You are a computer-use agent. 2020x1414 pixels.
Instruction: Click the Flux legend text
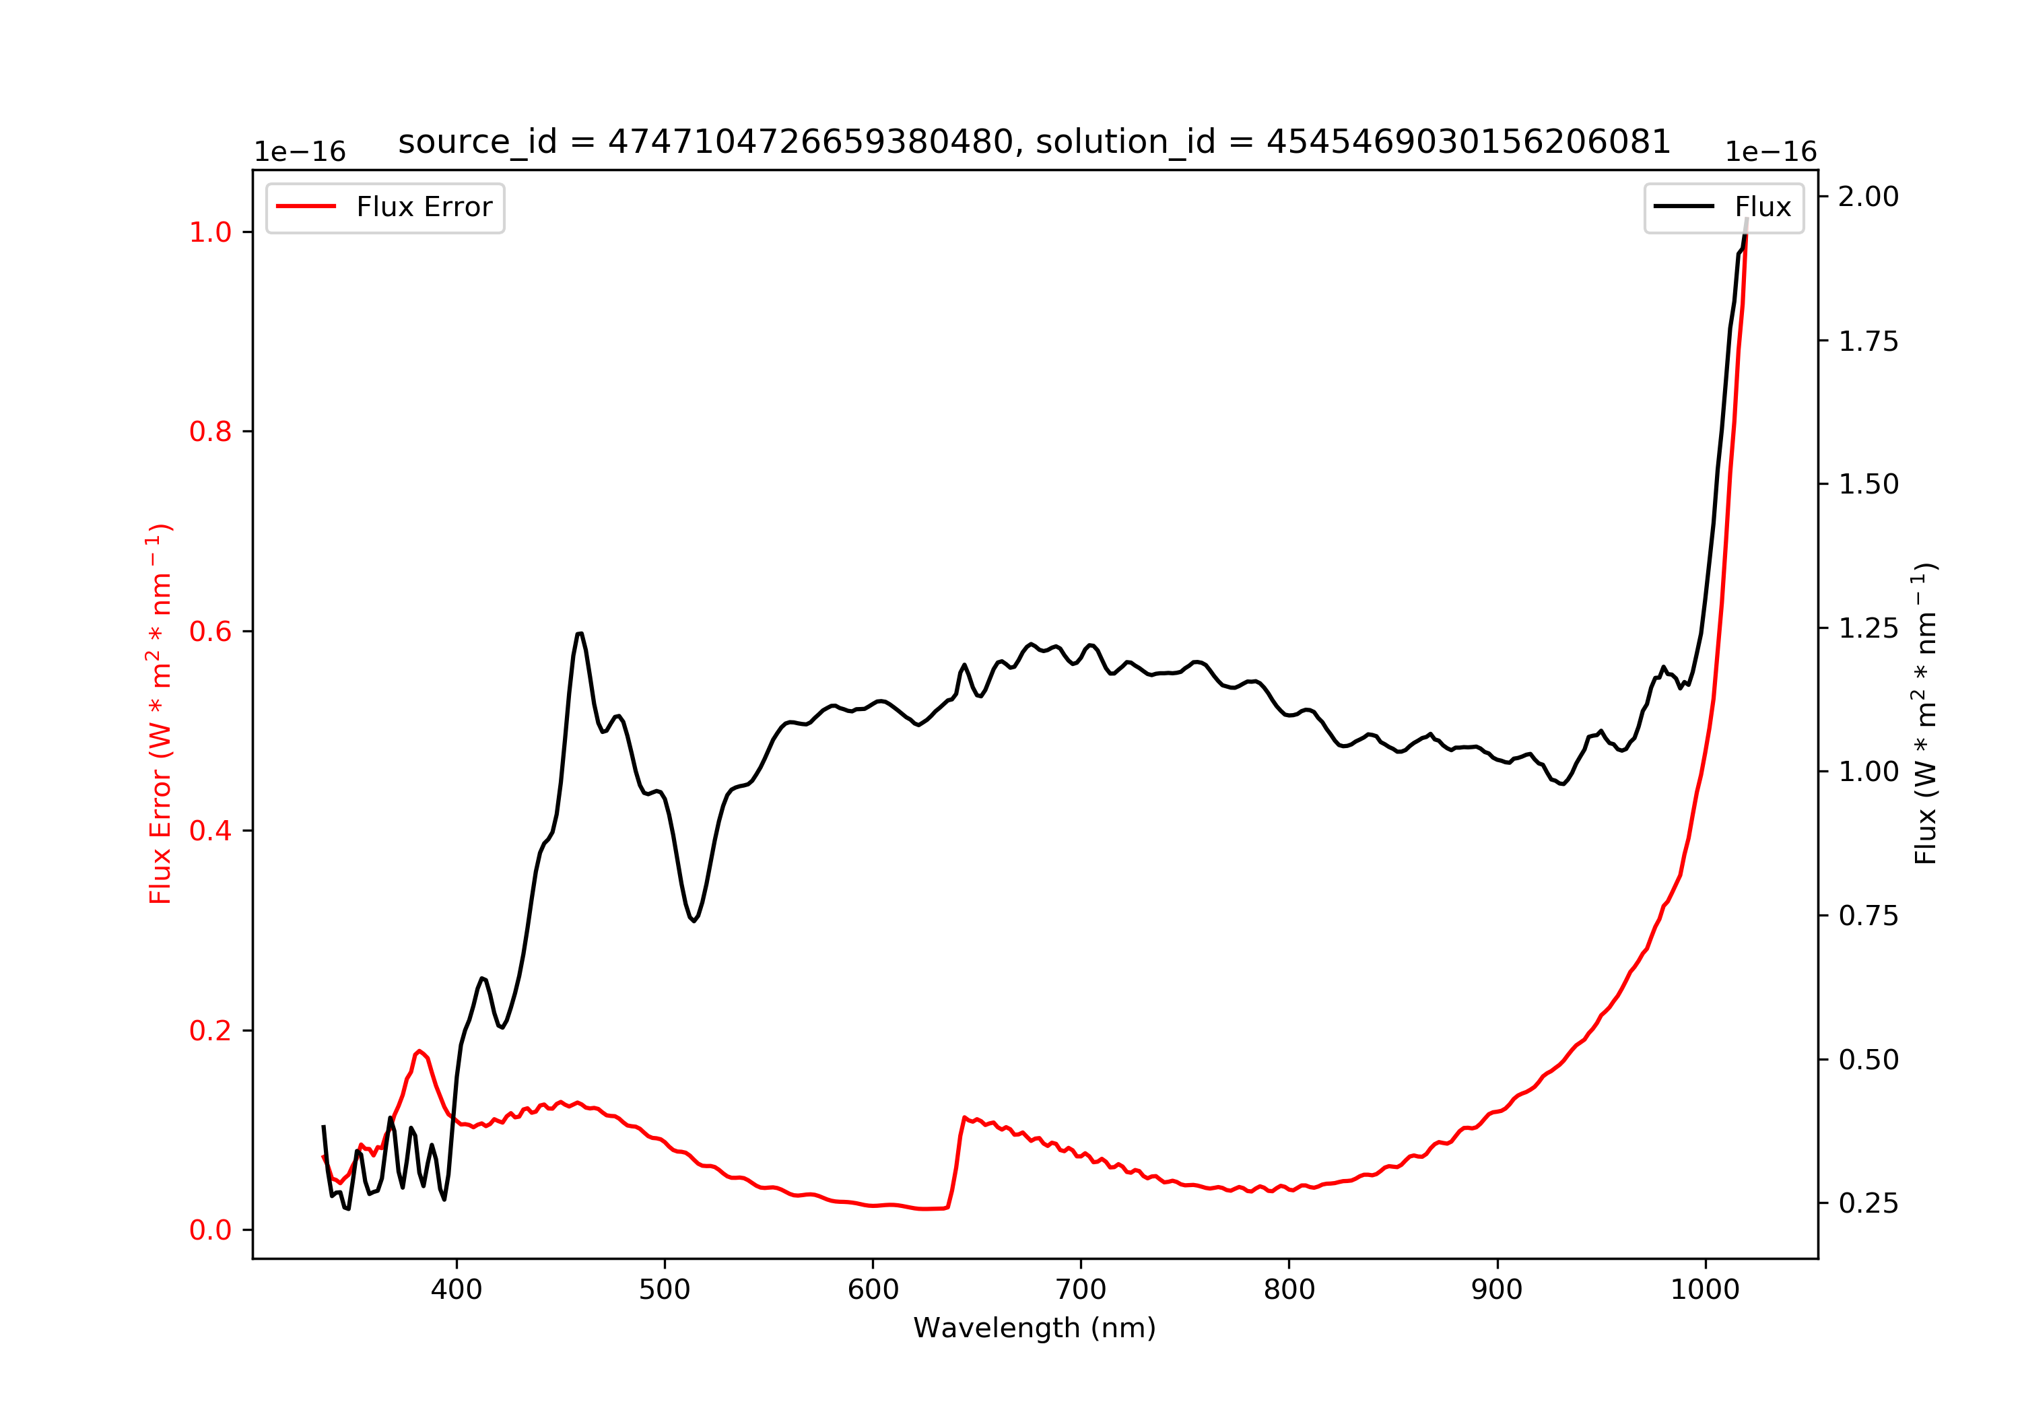coord(1762,207)
